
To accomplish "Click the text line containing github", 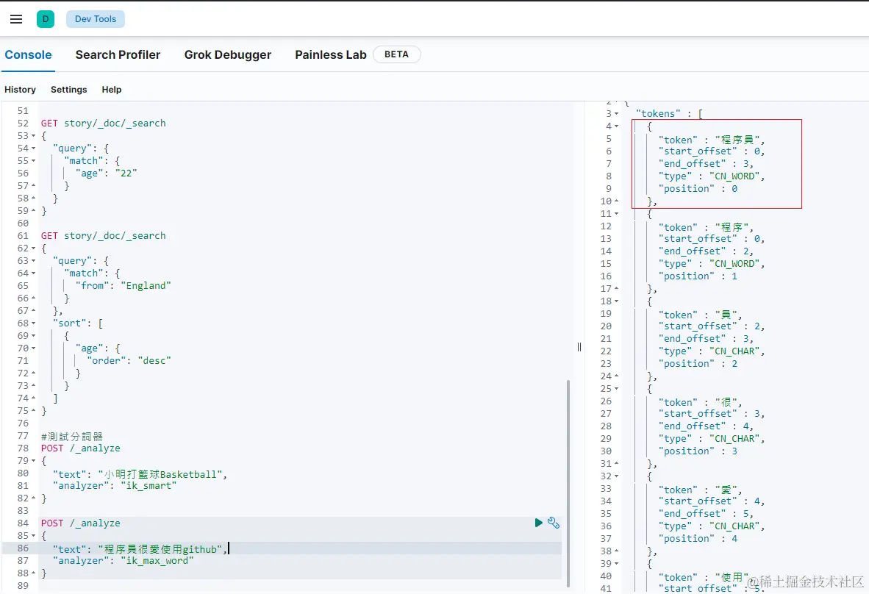I will click(140, 549).
